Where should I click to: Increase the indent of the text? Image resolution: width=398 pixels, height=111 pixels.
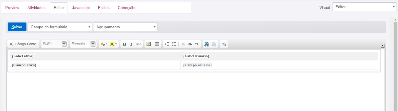point(190,44)
